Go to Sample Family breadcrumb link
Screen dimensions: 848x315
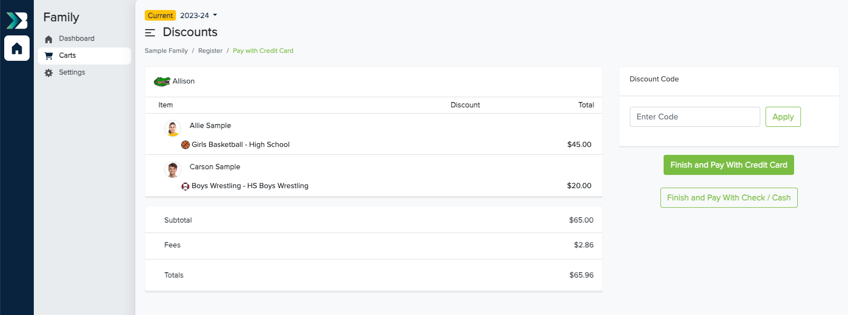pyautogui.click(x=166, y=51)
